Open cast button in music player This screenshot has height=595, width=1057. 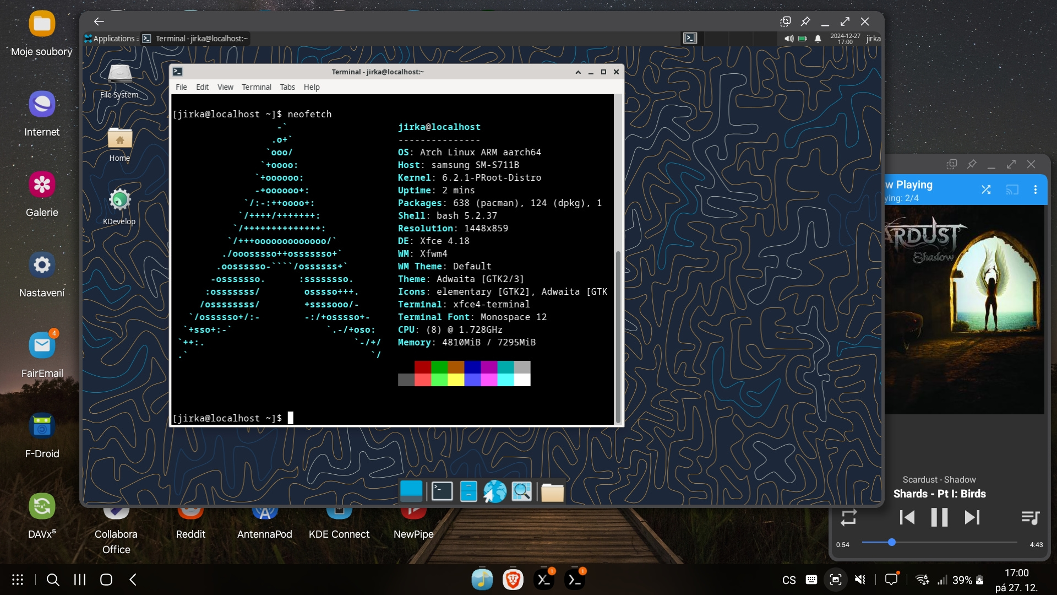pyautogui.click(x=1012, y=190)
